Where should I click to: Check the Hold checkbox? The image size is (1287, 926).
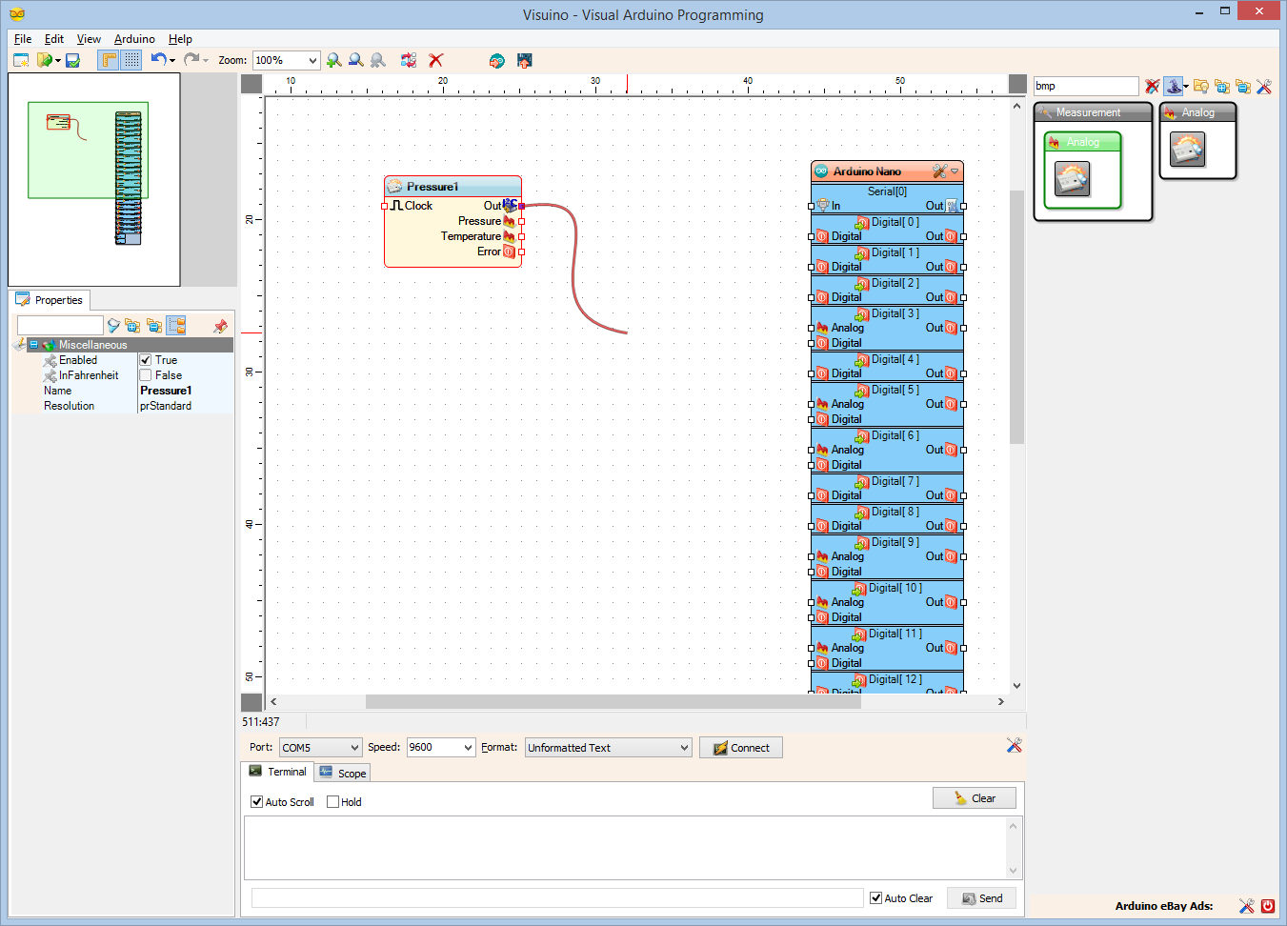332,802
